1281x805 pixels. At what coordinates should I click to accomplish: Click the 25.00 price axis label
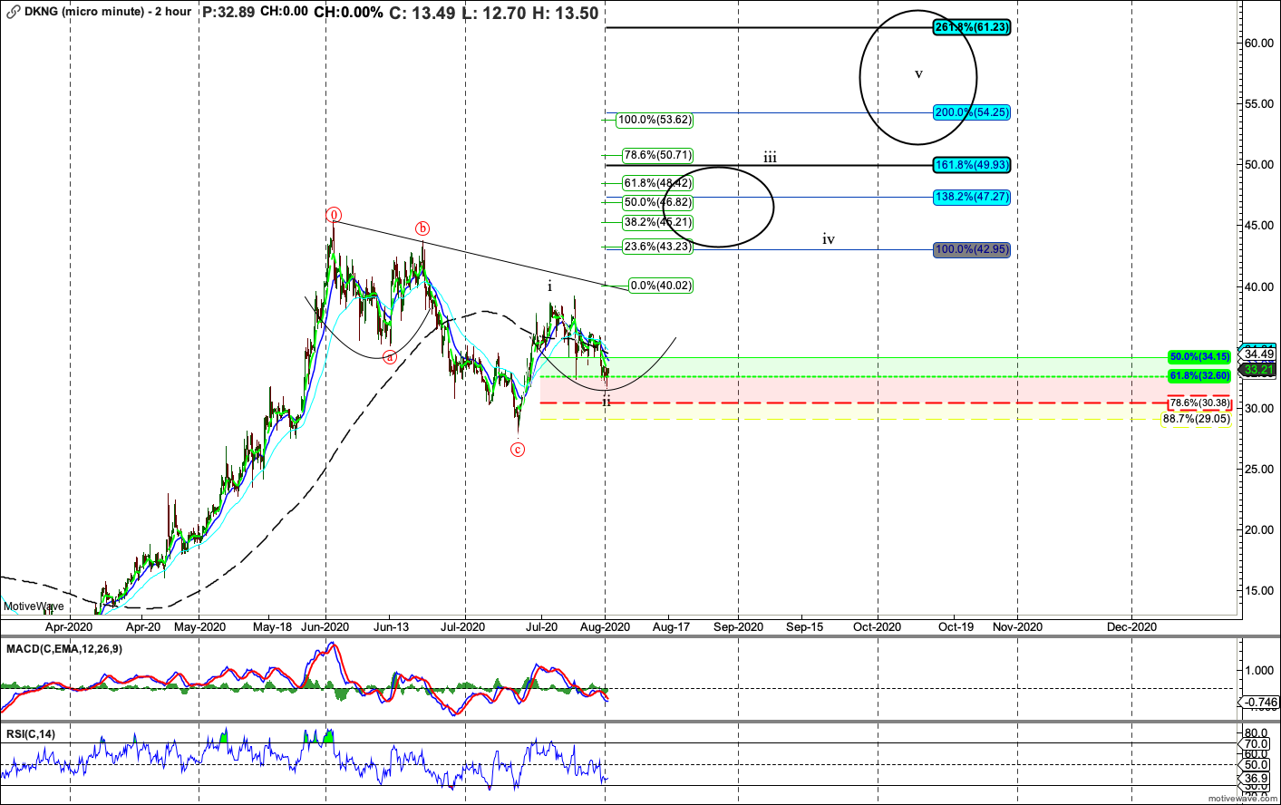(x=1258, y=469)
